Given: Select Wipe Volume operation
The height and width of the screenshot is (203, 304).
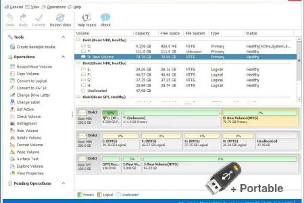Looking at the screenshot, I should (28, 152).
